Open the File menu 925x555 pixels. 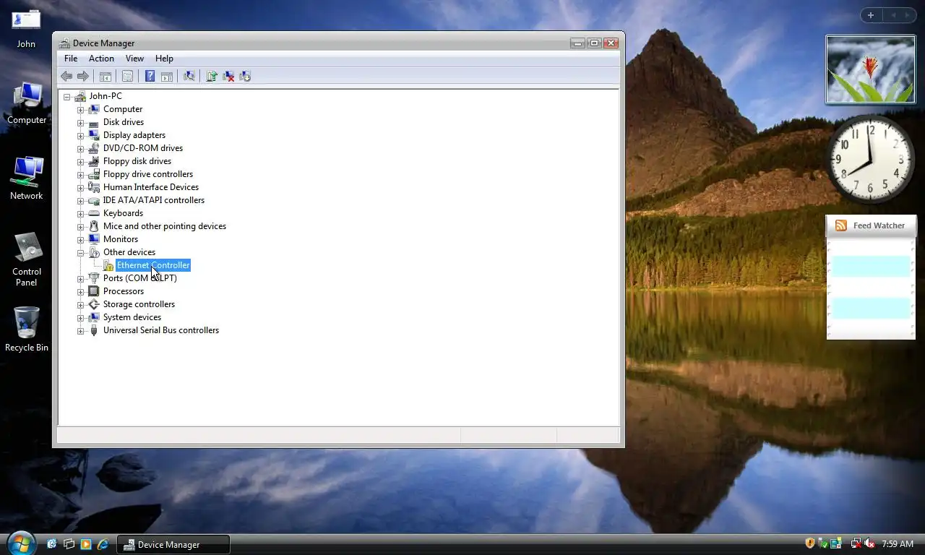click(x=71, y=59)
